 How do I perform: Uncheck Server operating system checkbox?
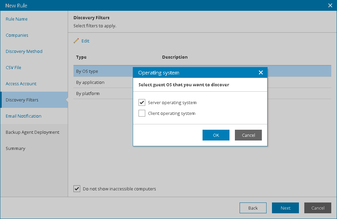(142, 102)
